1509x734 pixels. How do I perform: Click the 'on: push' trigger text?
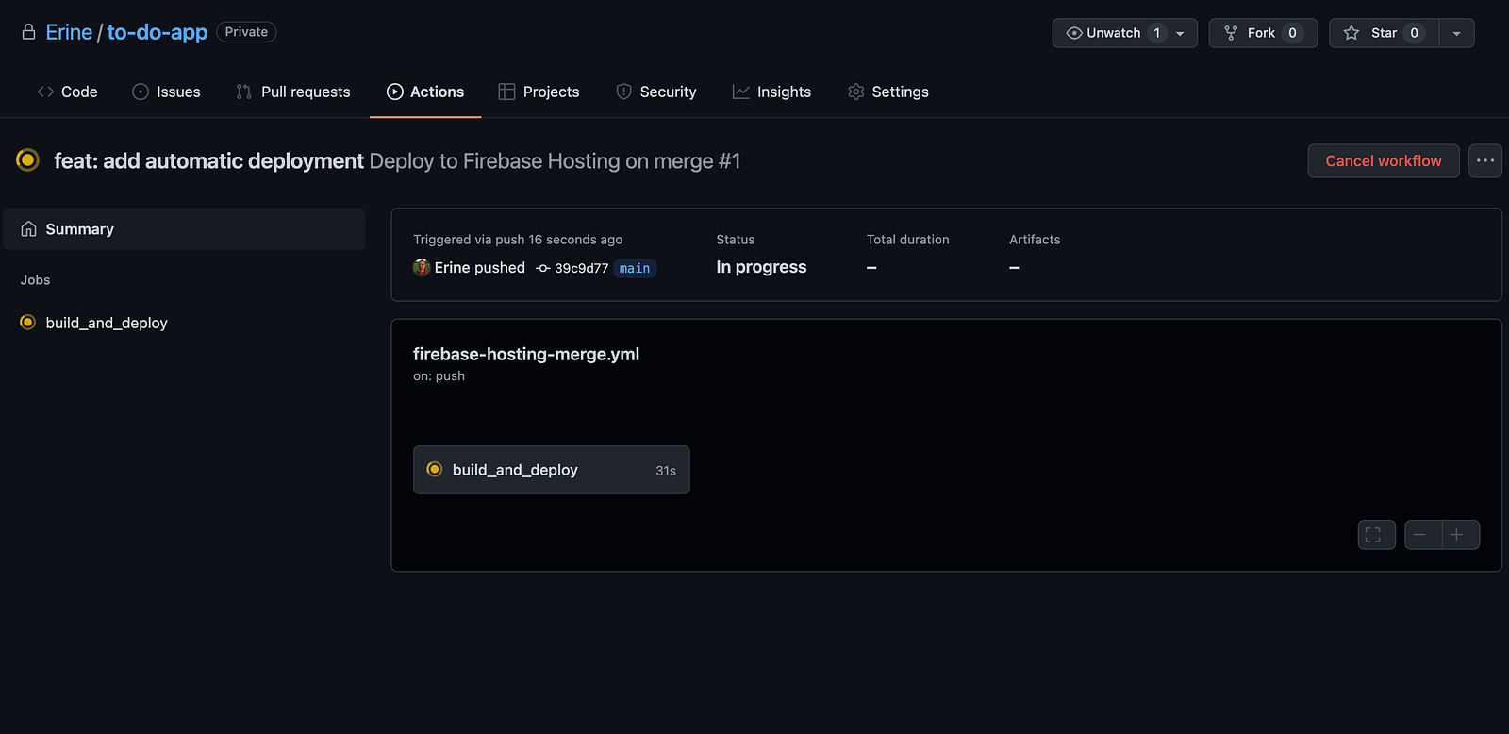[x=439, y=375]
